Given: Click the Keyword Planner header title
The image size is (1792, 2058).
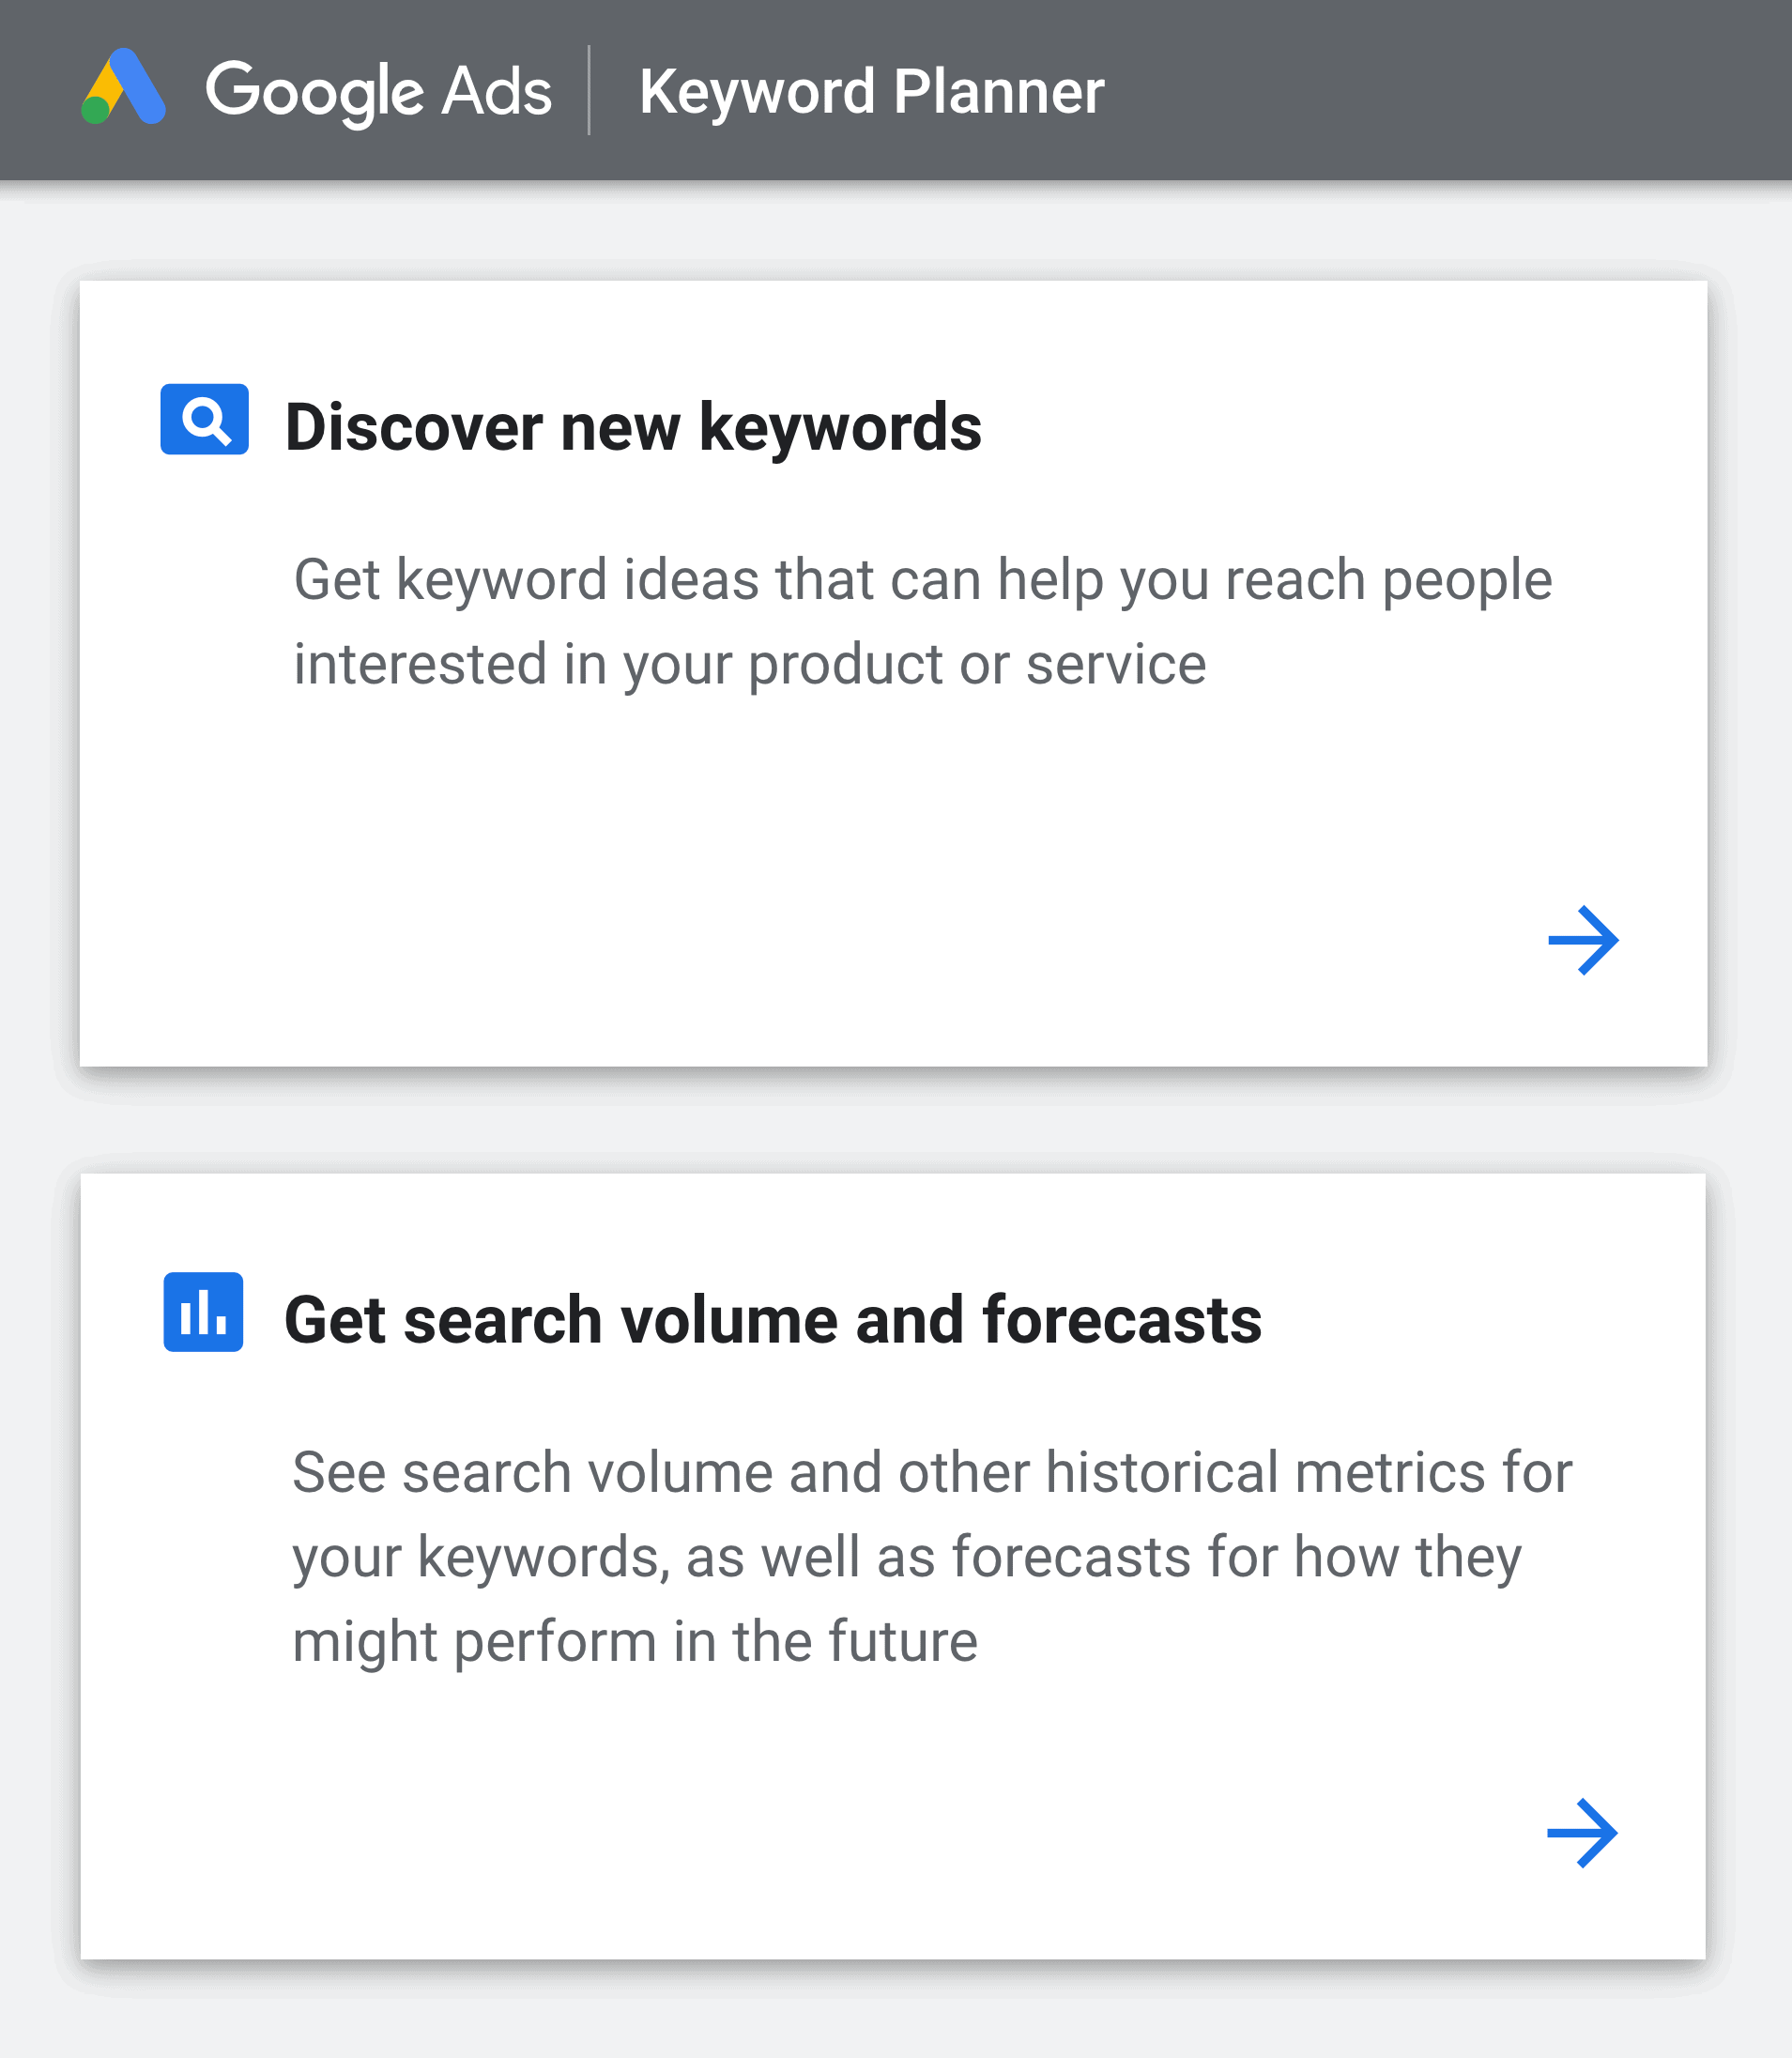Looking at the screenshot, I should click(872, 92).
